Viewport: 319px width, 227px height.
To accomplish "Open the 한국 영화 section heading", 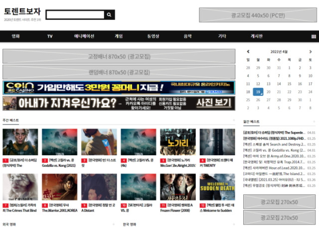I will point(130,225).
